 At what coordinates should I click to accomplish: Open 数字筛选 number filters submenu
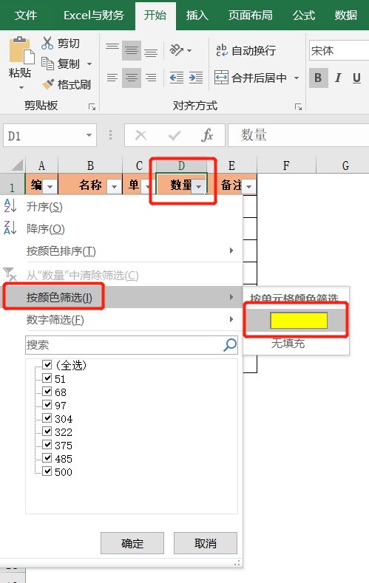coord(121,319)
